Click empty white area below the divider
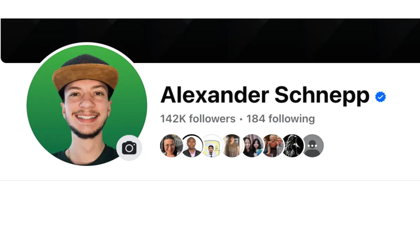Viewport: 420px width, 237px height. (x=210, y=209)
